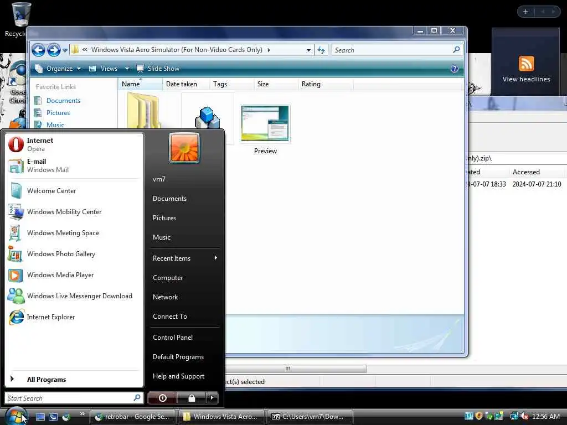This screenshot has height=425, width=567.
Task: Open Network from the start menu
Action: coord(184,297)
